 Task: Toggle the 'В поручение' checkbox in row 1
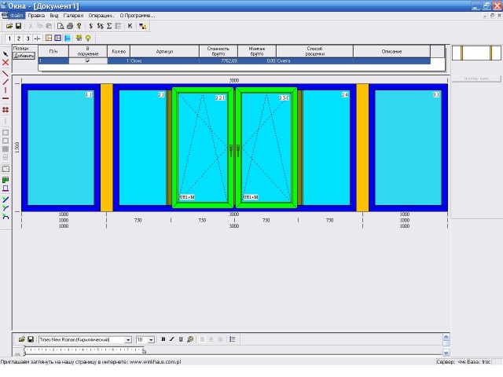point(87,60)
